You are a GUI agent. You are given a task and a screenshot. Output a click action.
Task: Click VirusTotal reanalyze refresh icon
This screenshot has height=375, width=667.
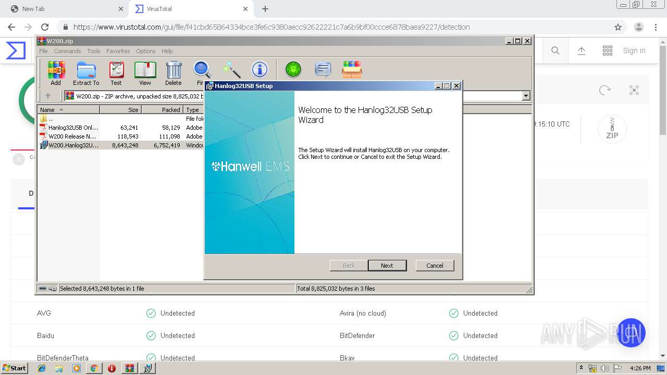tap(604, 90)
